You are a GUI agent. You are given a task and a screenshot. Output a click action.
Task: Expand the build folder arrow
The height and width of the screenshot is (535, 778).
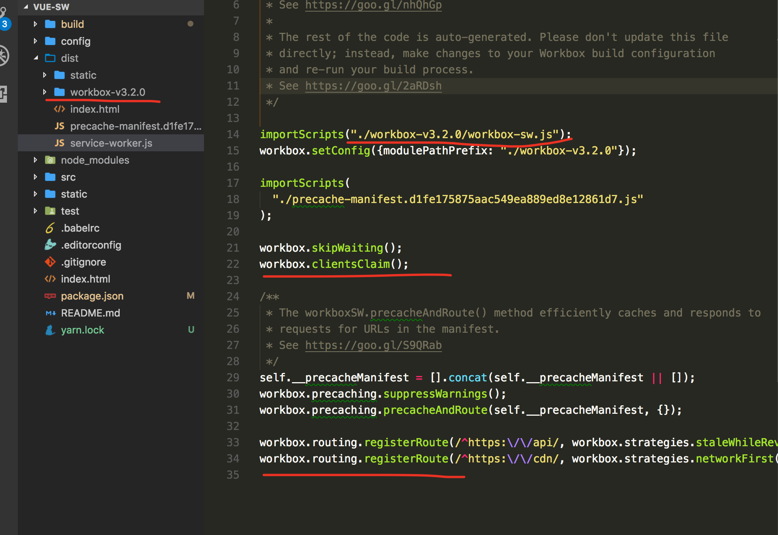click(36, 24)
